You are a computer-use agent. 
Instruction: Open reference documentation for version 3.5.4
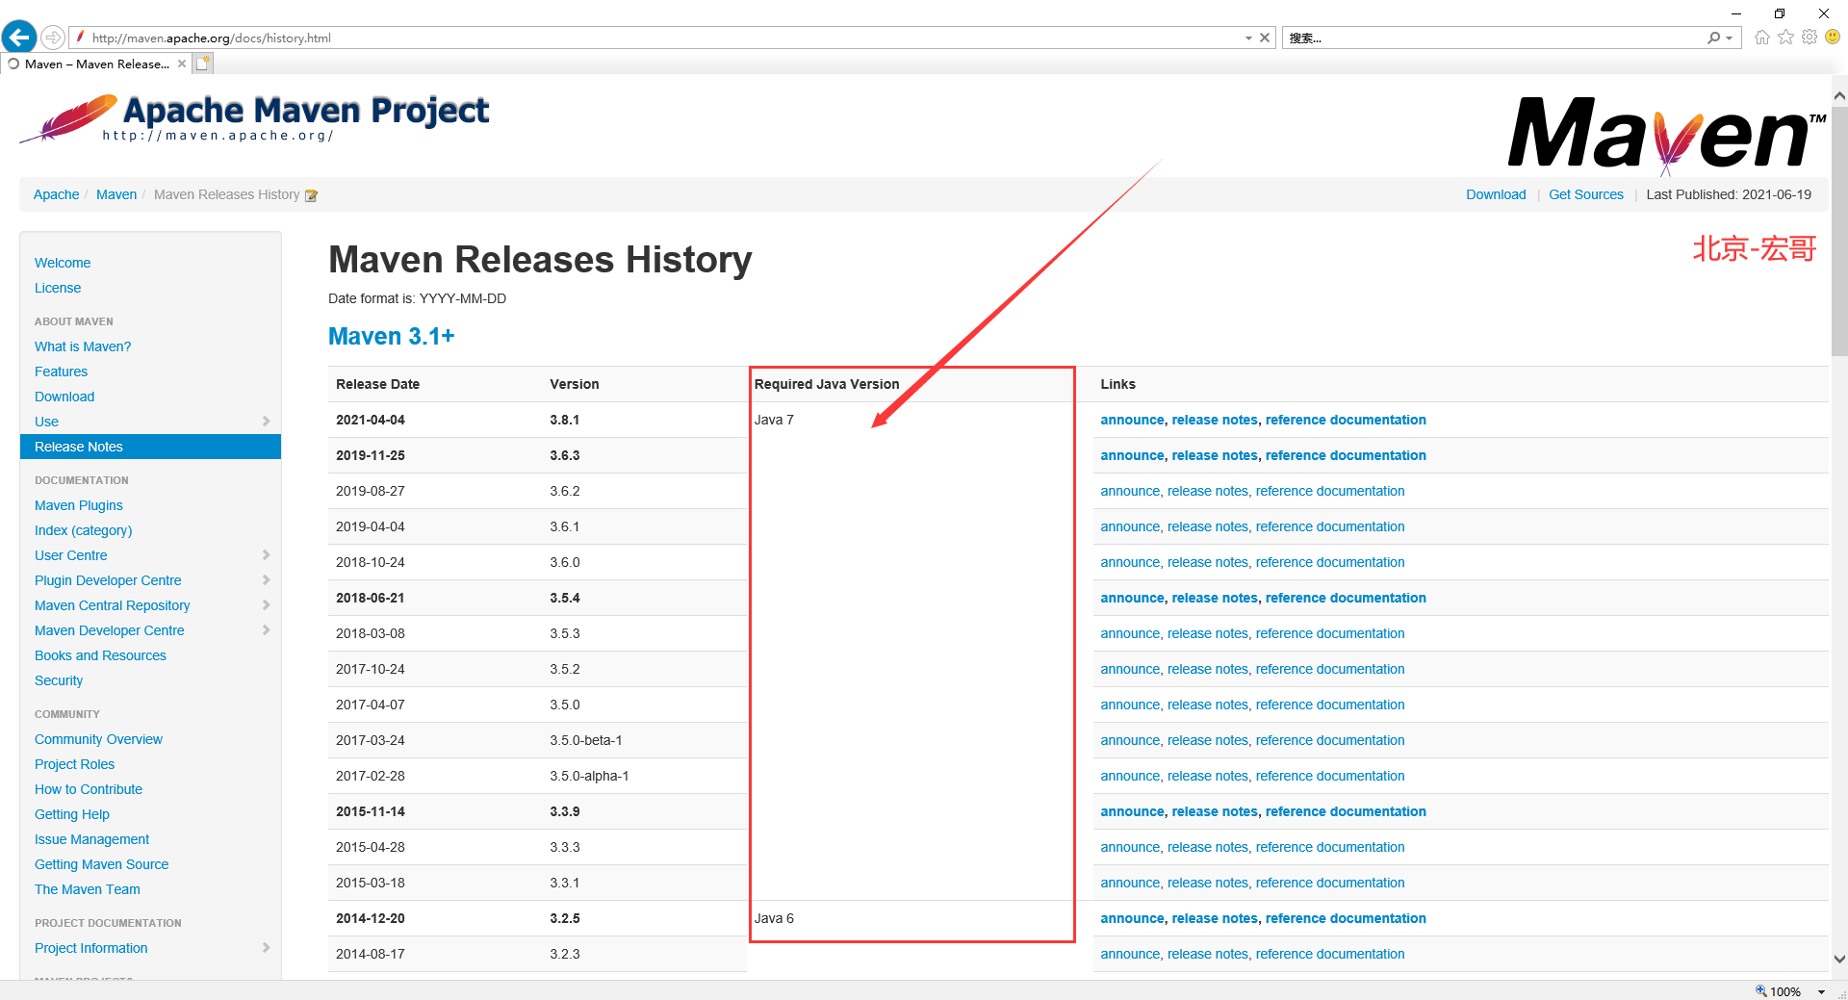pyautogui.click(x=1346, y=598)
